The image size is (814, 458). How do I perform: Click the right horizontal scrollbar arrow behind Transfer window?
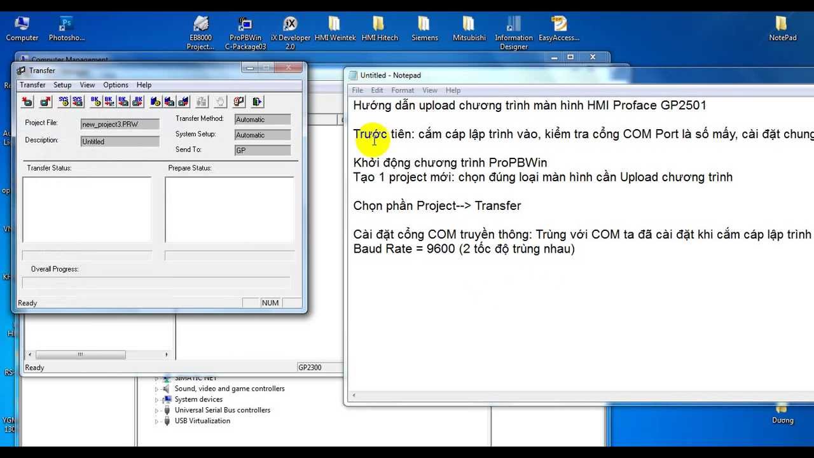(x=167, y=354)
